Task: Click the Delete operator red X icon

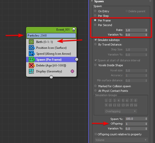Action: (31, 65)
